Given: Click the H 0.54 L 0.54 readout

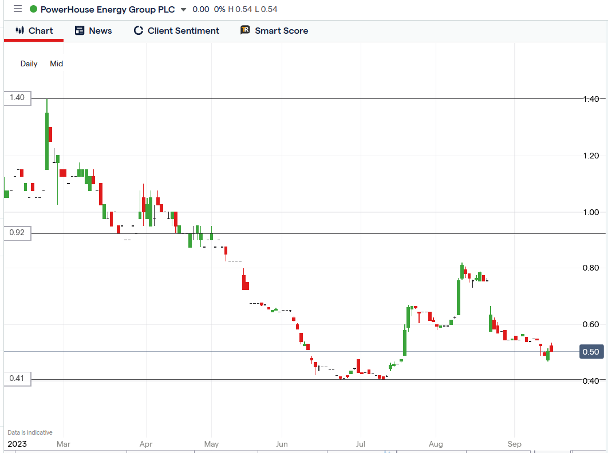Looking at the screenshot, I should point(252,9).
